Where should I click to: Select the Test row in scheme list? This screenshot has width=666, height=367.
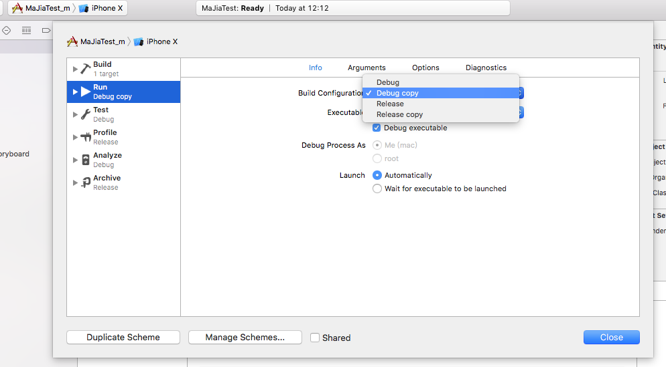pyautogui.click(x=123, y=114)
